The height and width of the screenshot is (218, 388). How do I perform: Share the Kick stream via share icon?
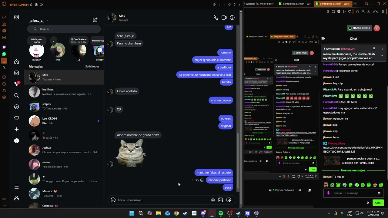(300, 190)
